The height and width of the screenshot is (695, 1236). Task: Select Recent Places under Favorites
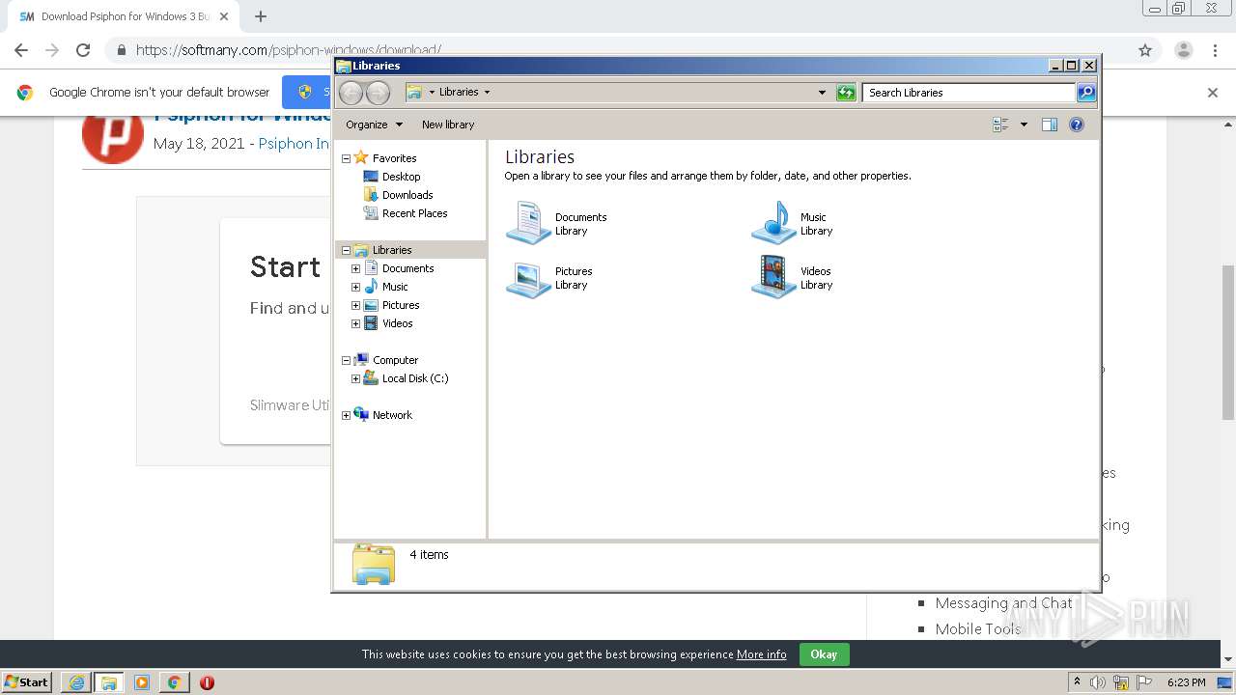[x=414, y=213]
